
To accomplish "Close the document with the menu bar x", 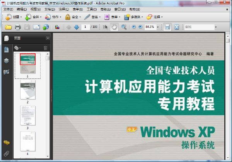I will click(227, 9).
